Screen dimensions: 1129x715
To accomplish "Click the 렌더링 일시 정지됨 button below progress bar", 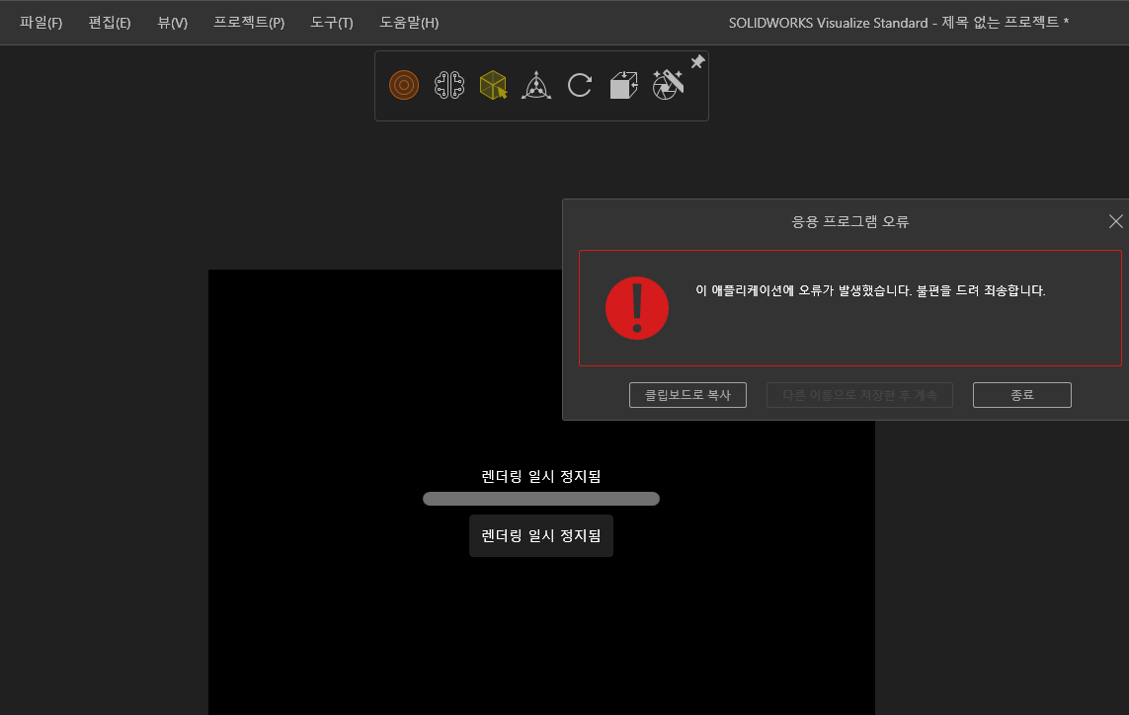I will pyautogui.click(x=541, y=535).
